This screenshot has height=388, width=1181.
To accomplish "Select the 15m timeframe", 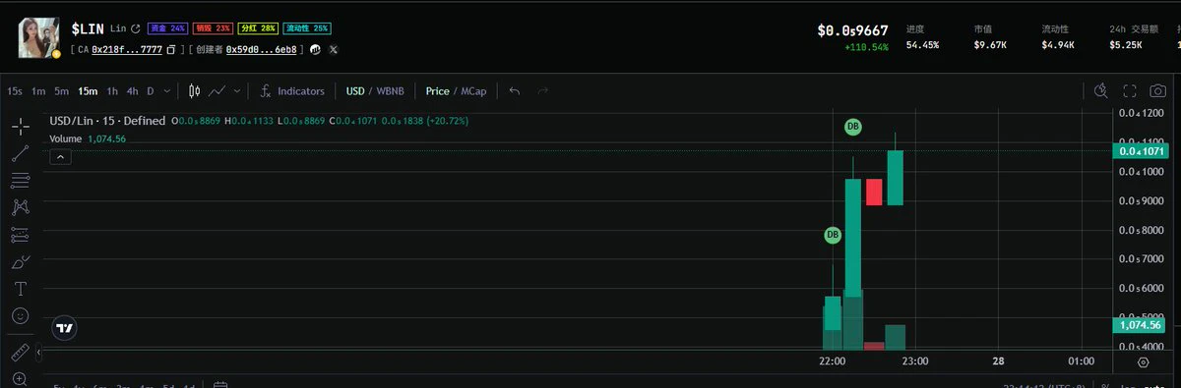I will tap(88, 91).
